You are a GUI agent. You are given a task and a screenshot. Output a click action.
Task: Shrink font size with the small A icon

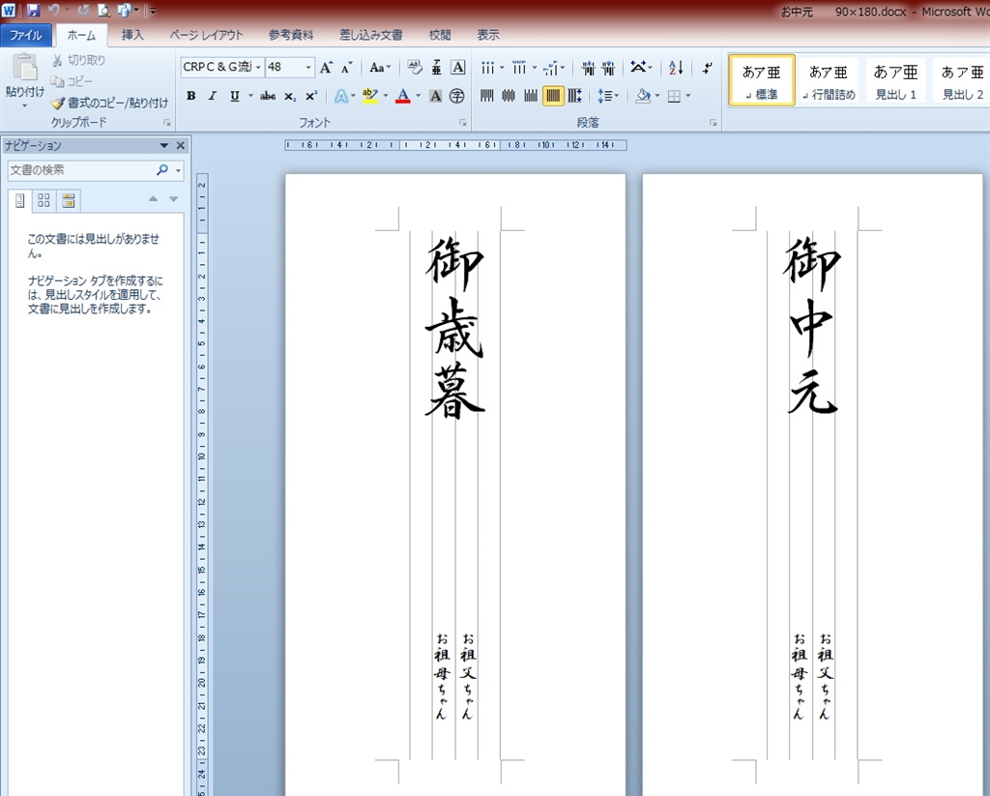347,68
